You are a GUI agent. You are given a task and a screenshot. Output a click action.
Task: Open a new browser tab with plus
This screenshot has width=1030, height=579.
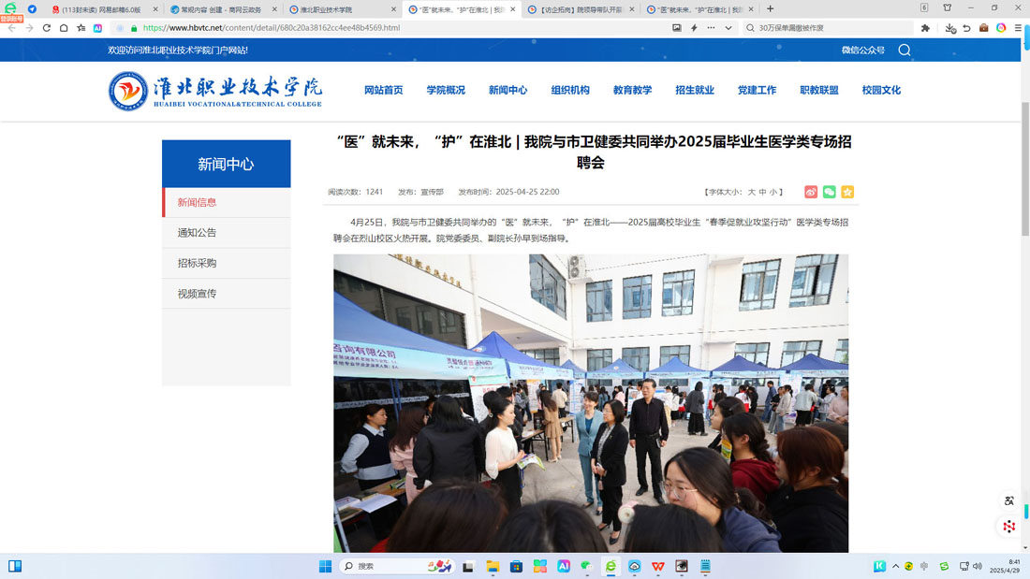(x=770, y=9)
